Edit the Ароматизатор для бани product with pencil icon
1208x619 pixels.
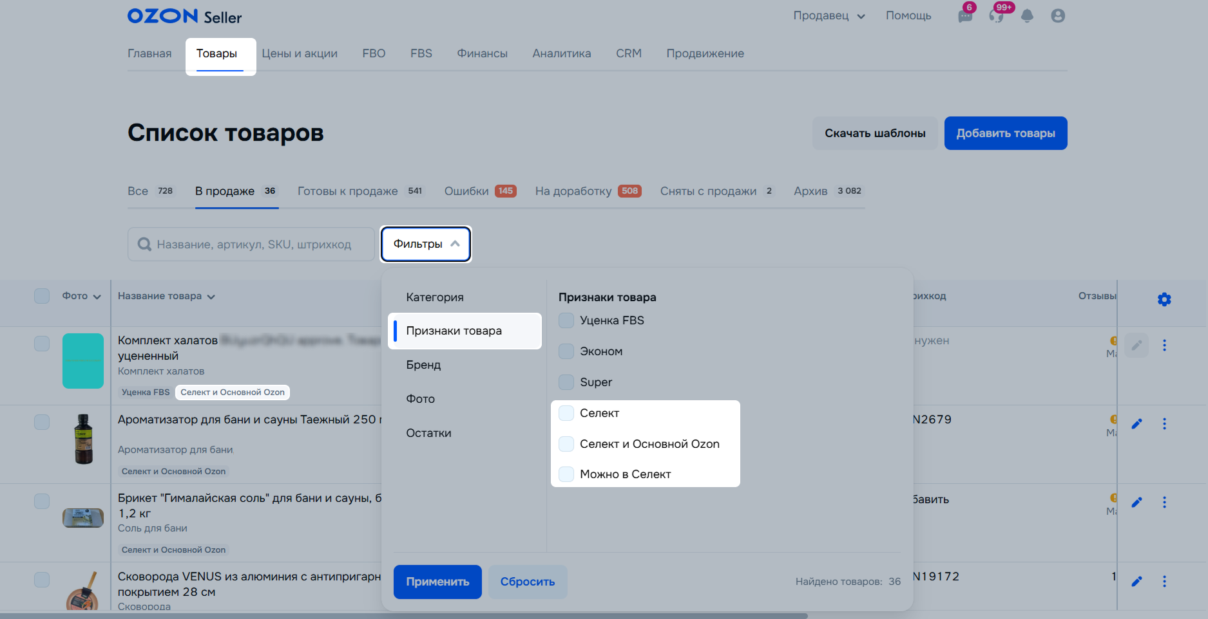point(1136,424)
